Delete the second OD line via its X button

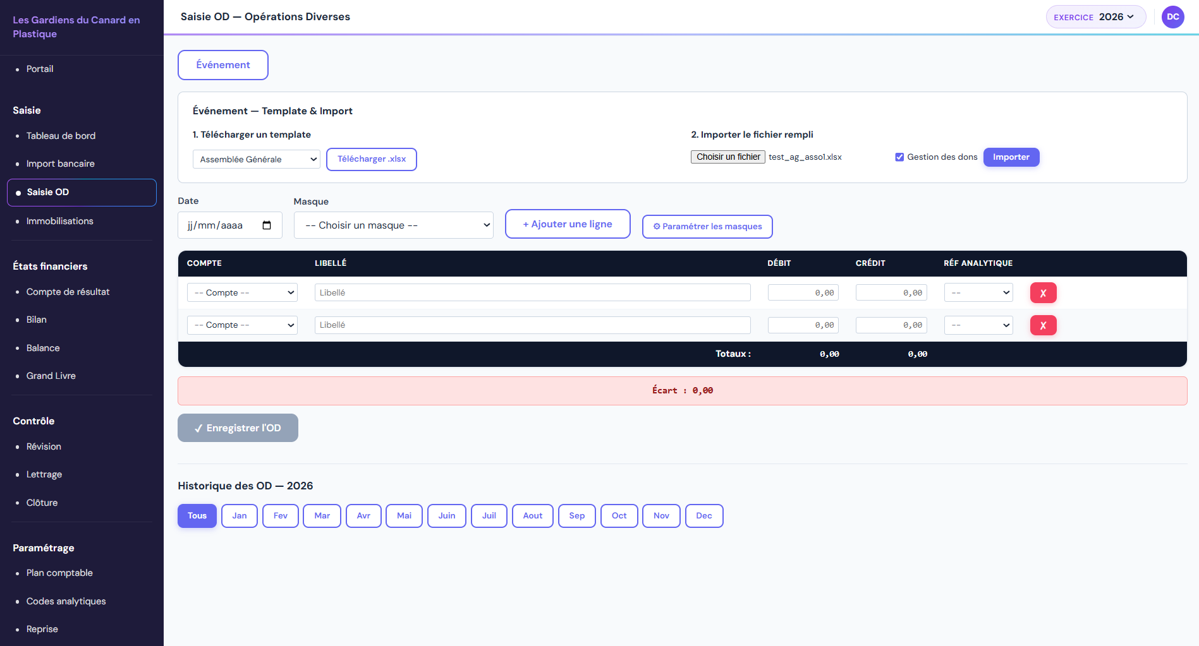pyautogui.click(x=1043, y=325)
